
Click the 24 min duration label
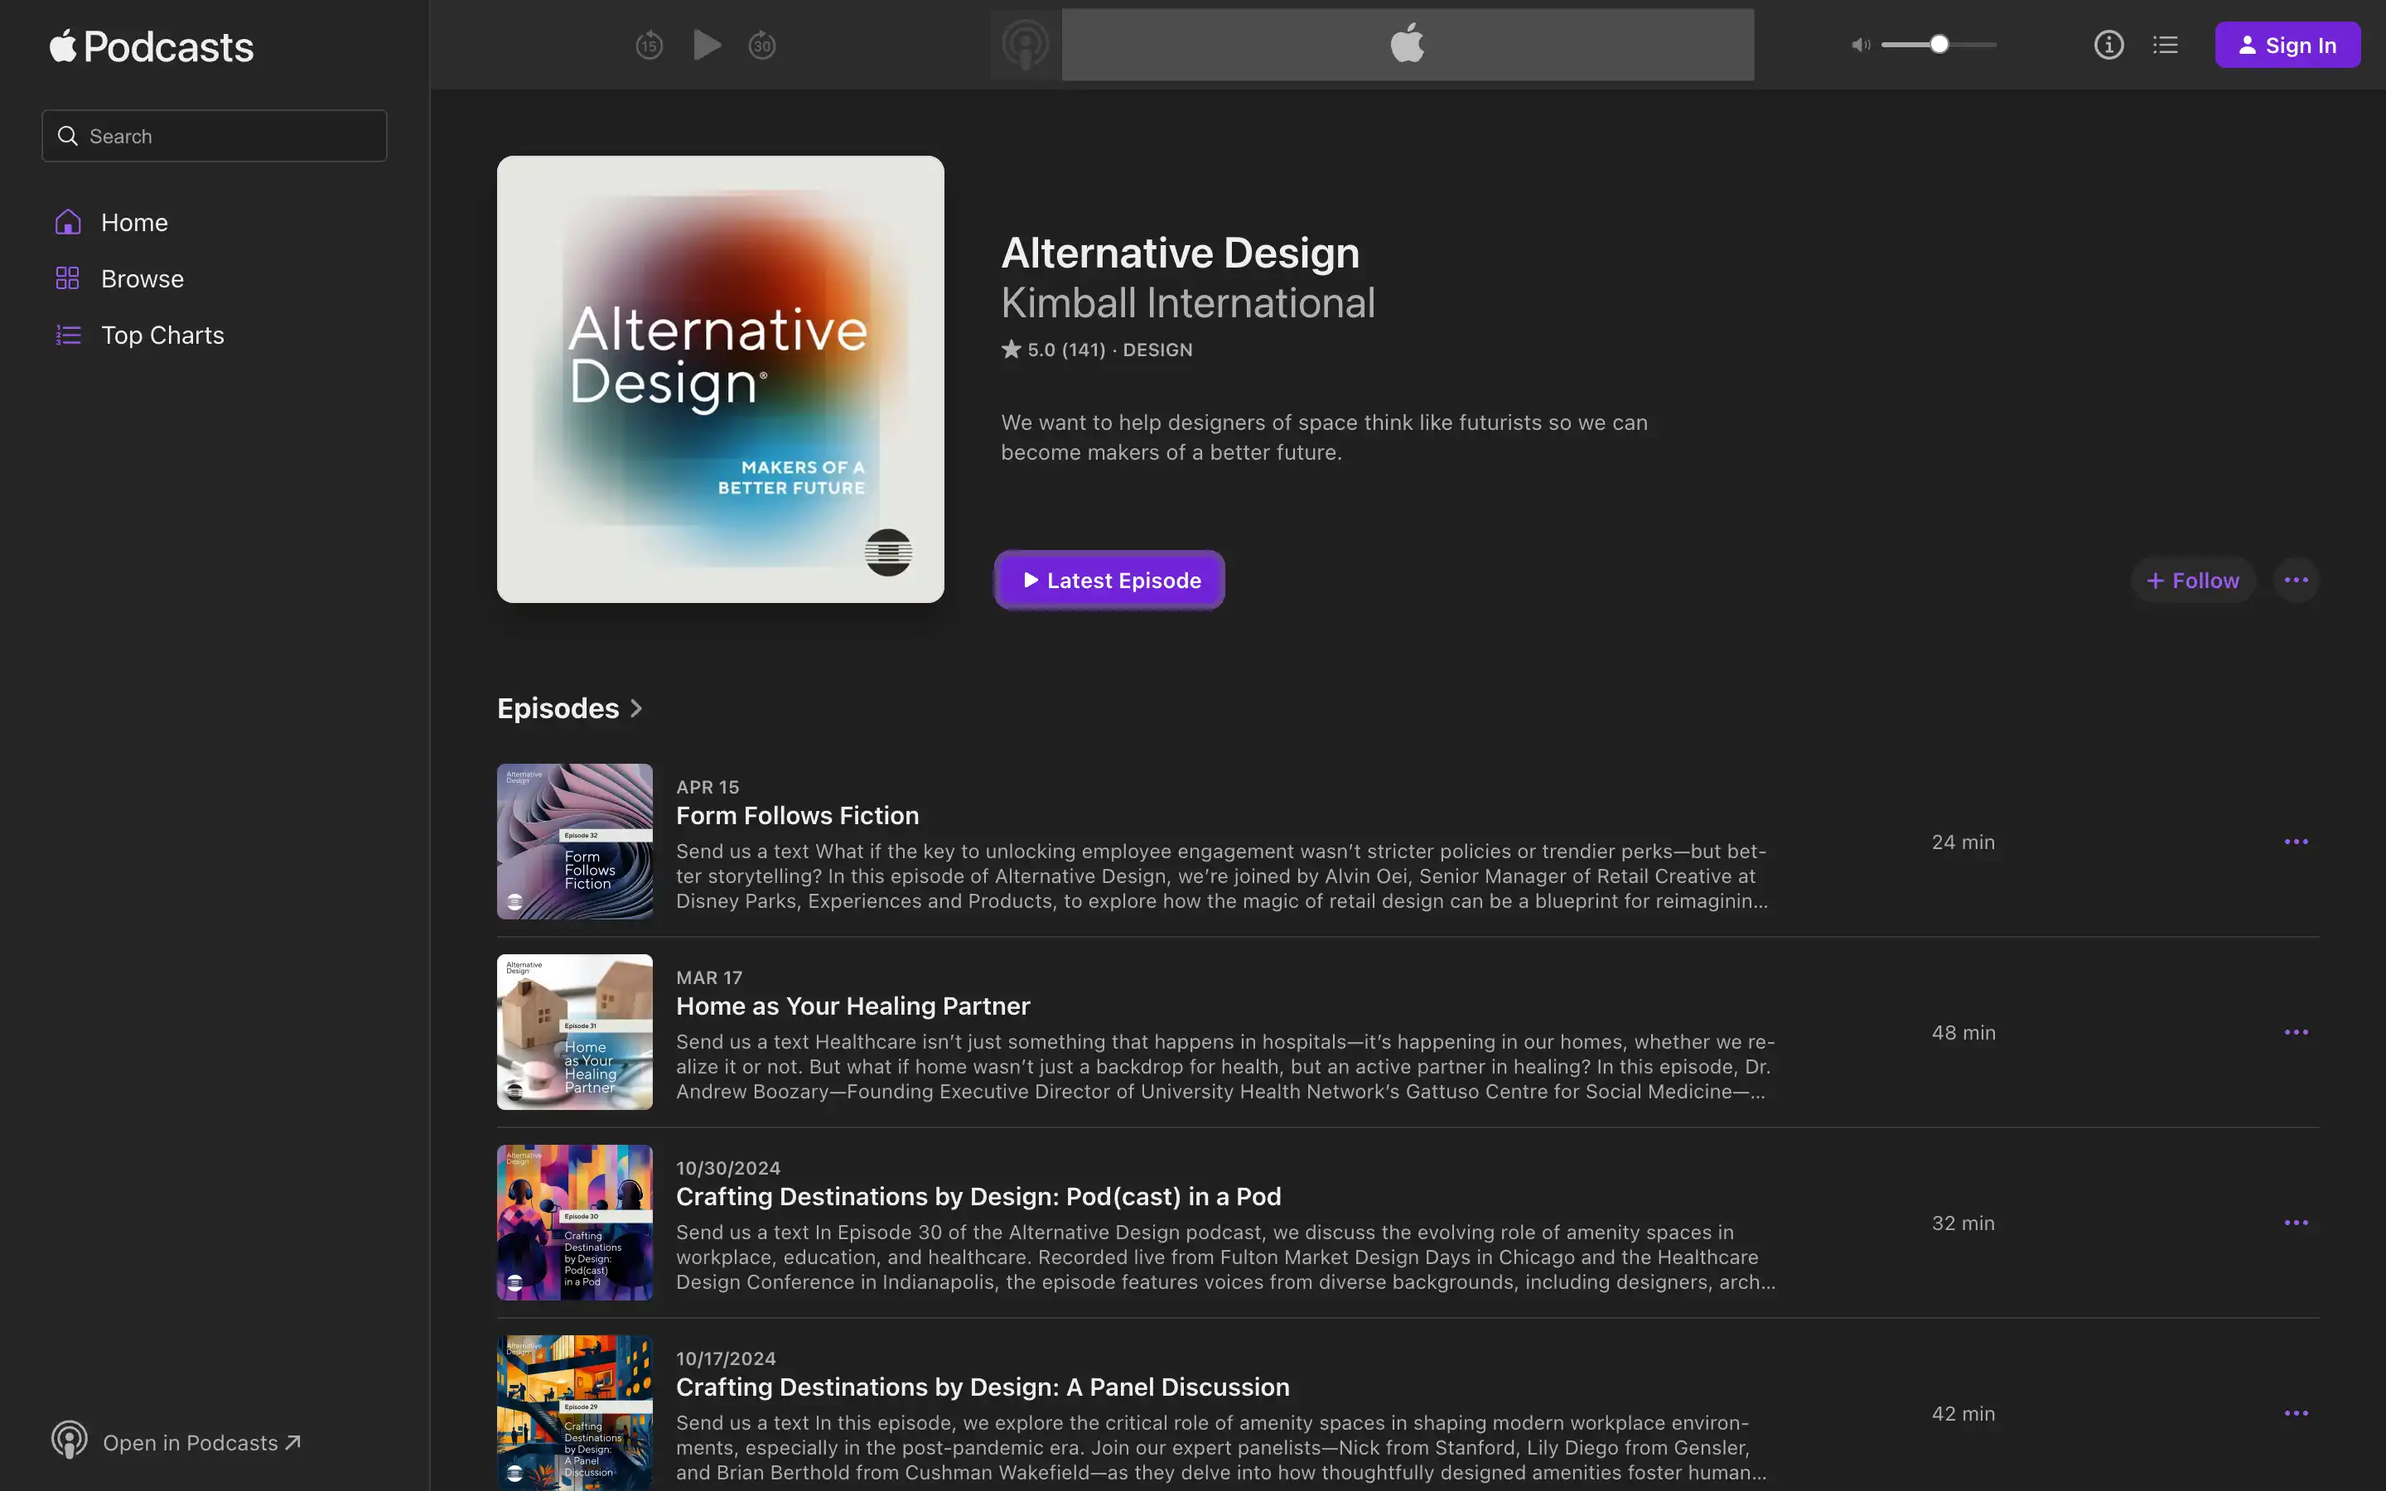click(x=1963, y=842)
